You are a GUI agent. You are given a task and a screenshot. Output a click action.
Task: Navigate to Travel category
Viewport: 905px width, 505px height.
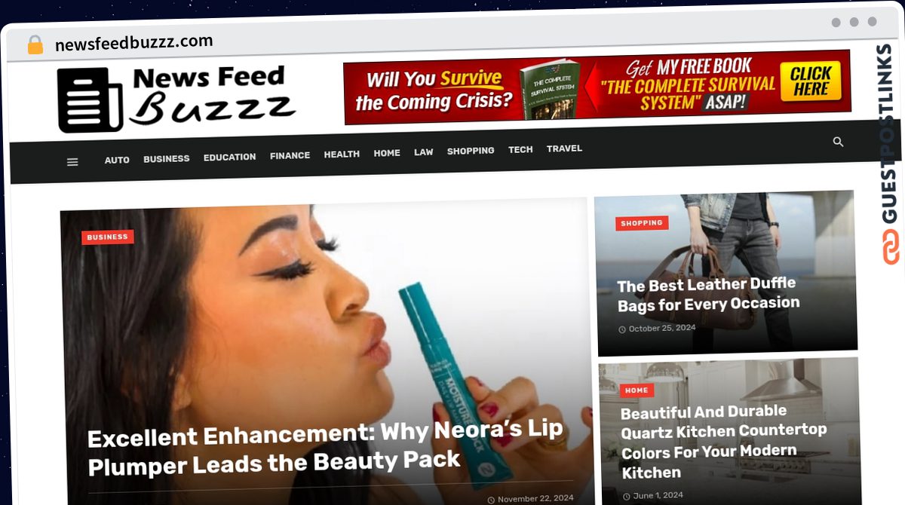[x=564, y=148]
